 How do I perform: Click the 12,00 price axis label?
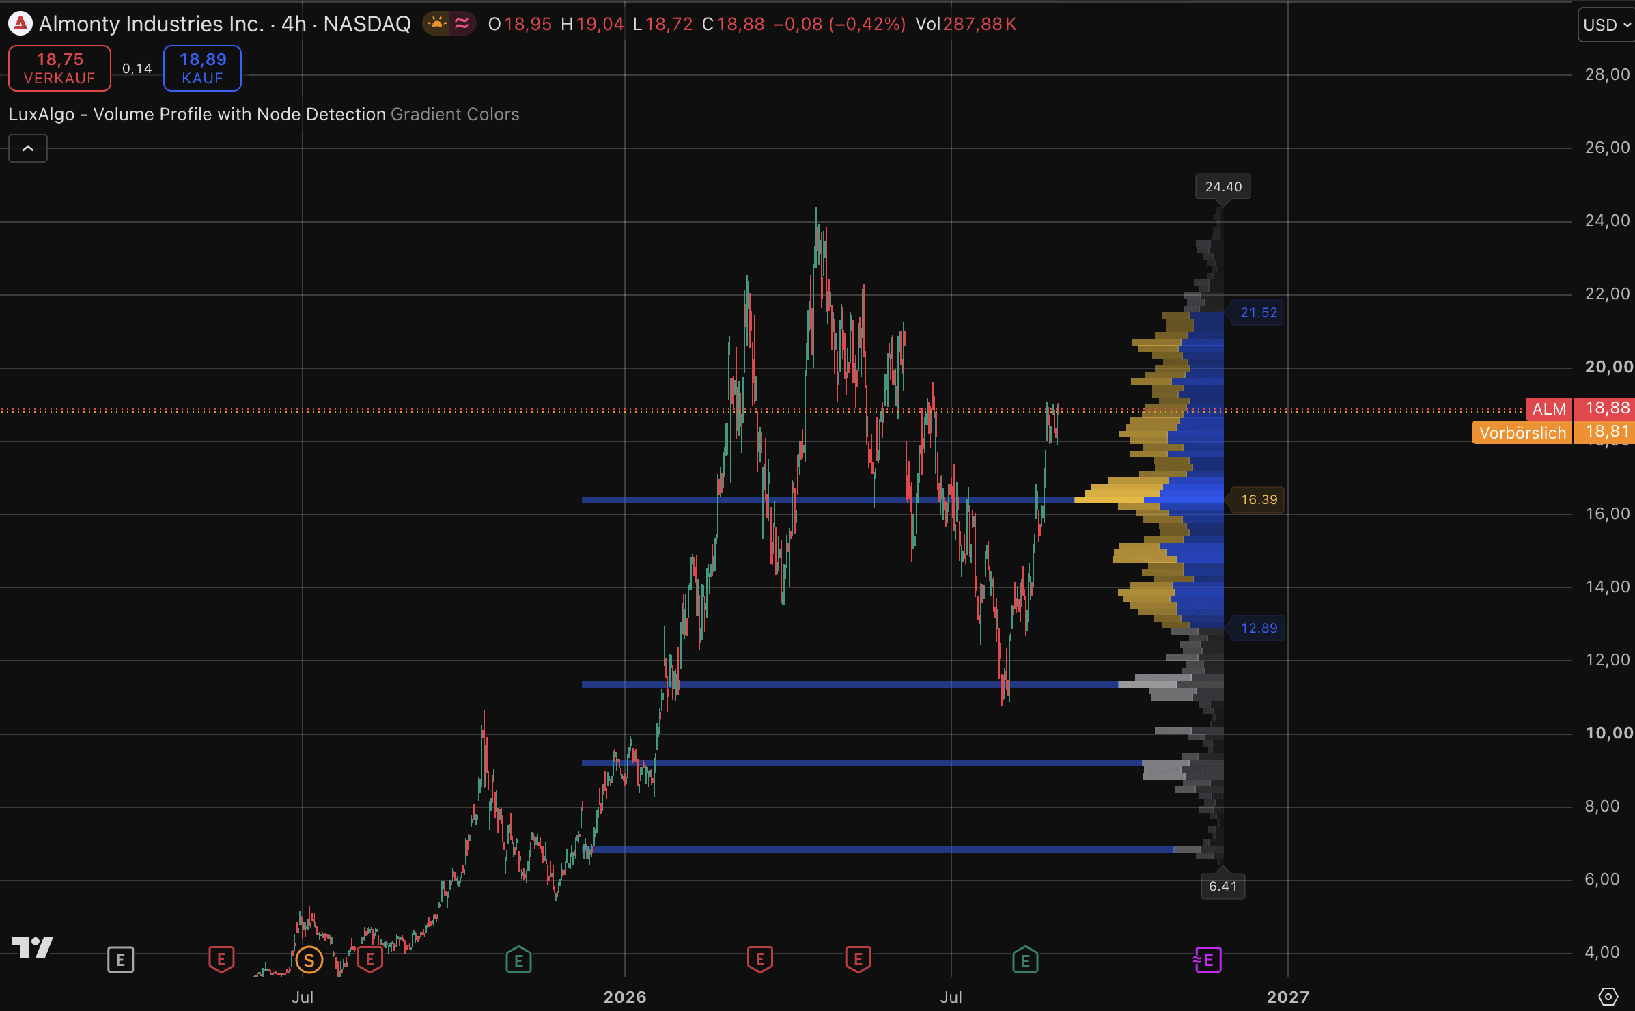coord(1607,660)
